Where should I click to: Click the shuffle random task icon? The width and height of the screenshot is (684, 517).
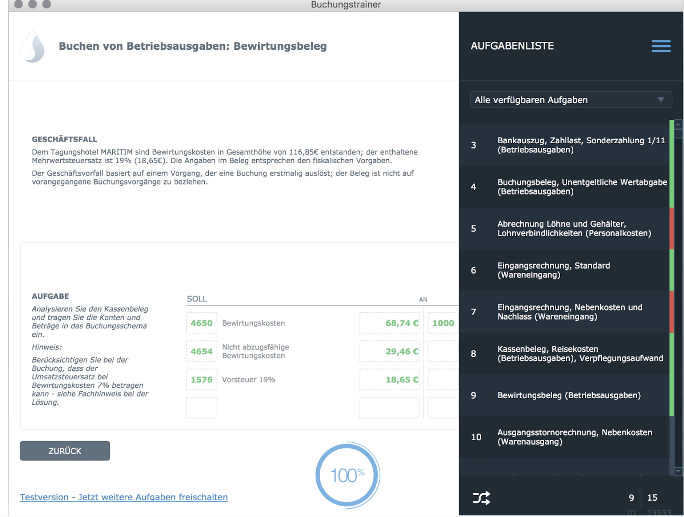click(x=481, y=498)
